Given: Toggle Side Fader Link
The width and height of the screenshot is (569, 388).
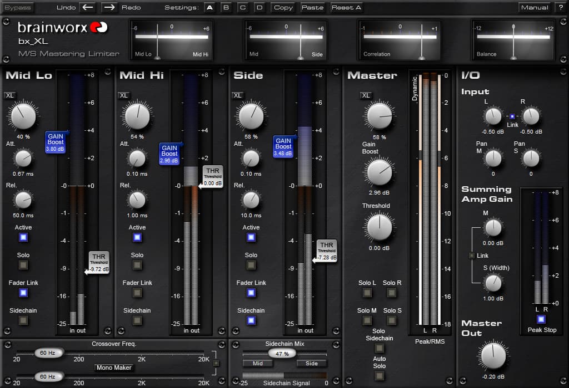Looking at the screenshot, I should pos(251,293).
